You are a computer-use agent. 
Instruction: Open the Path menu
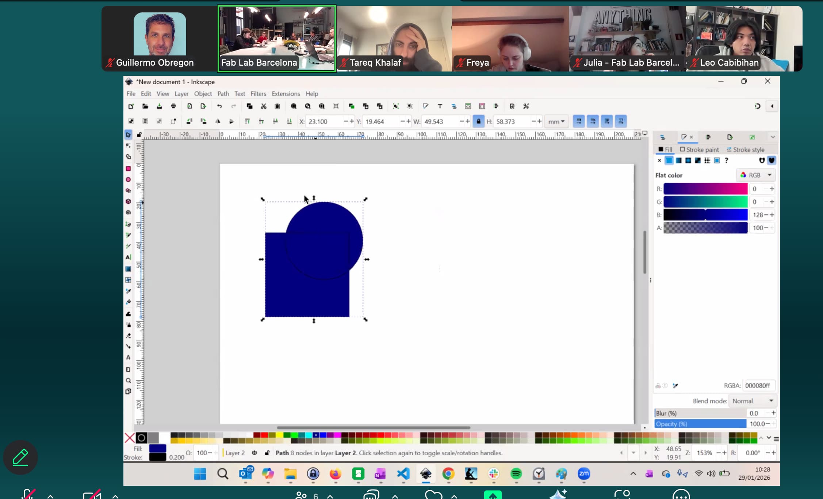coord(223,94)
